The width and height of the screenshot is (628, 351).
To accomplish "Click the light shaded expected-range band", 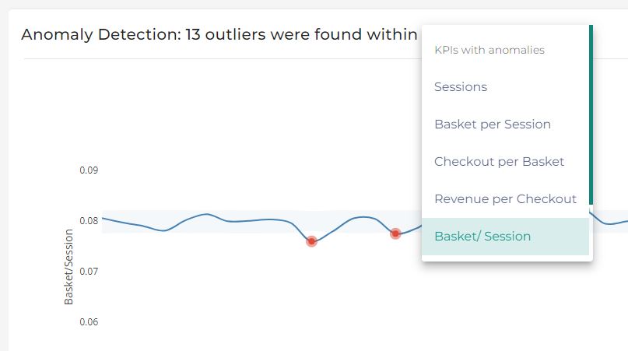I will [x=261, y=221].
